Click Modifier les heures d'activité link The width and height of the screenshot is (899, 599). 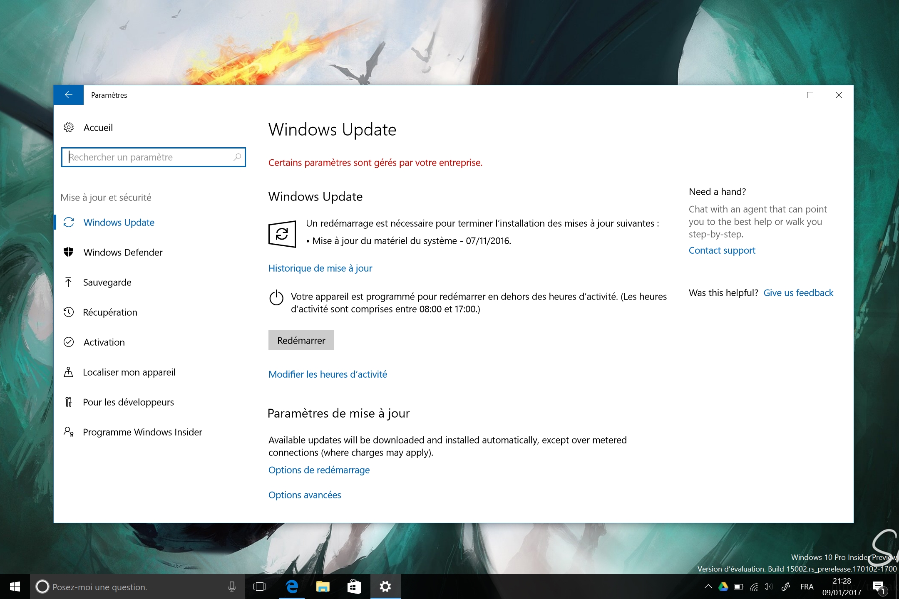(x=328, y=374)
